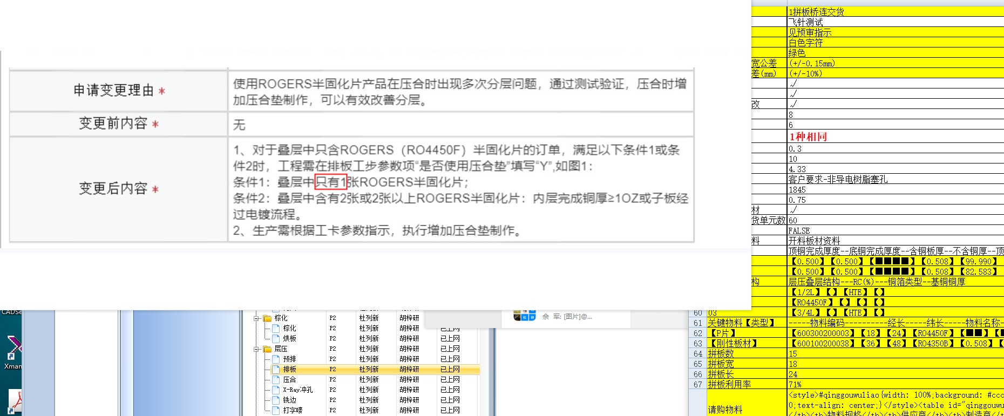Click P2 in the X-Ray冲孔 row
This screenshot has height=416, width=1004.
coord(333,390)
